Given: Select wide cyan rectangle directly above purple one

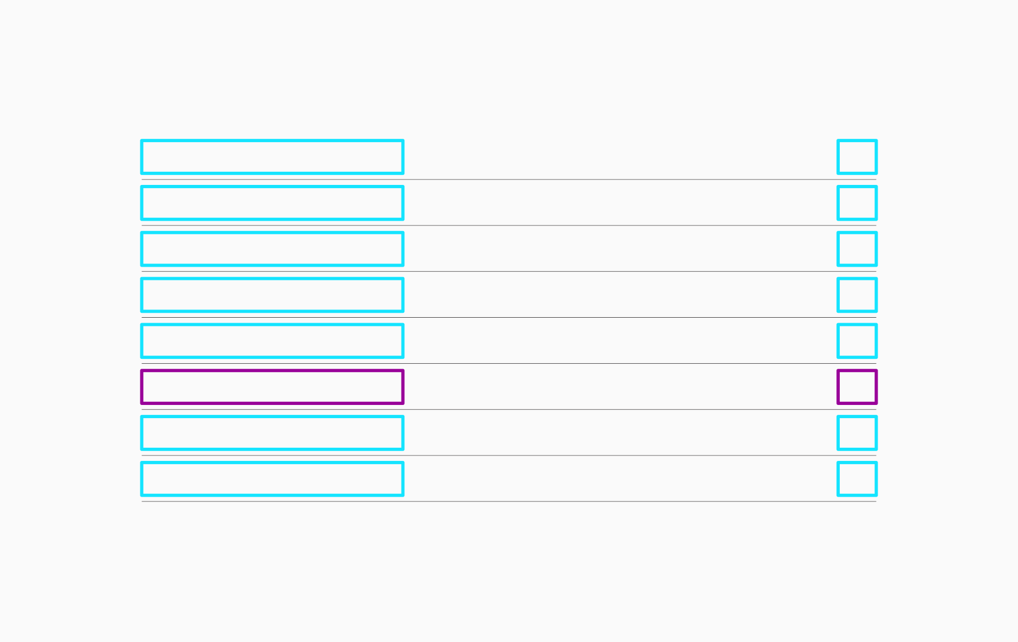Looking at the screenshot, I should [273, 341].
